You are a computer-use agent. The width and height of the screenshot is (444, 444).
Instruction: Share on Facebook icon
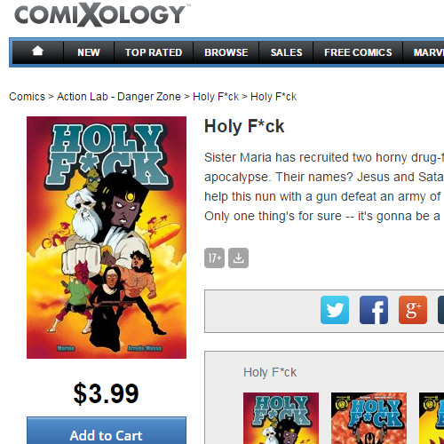[374, 310]
